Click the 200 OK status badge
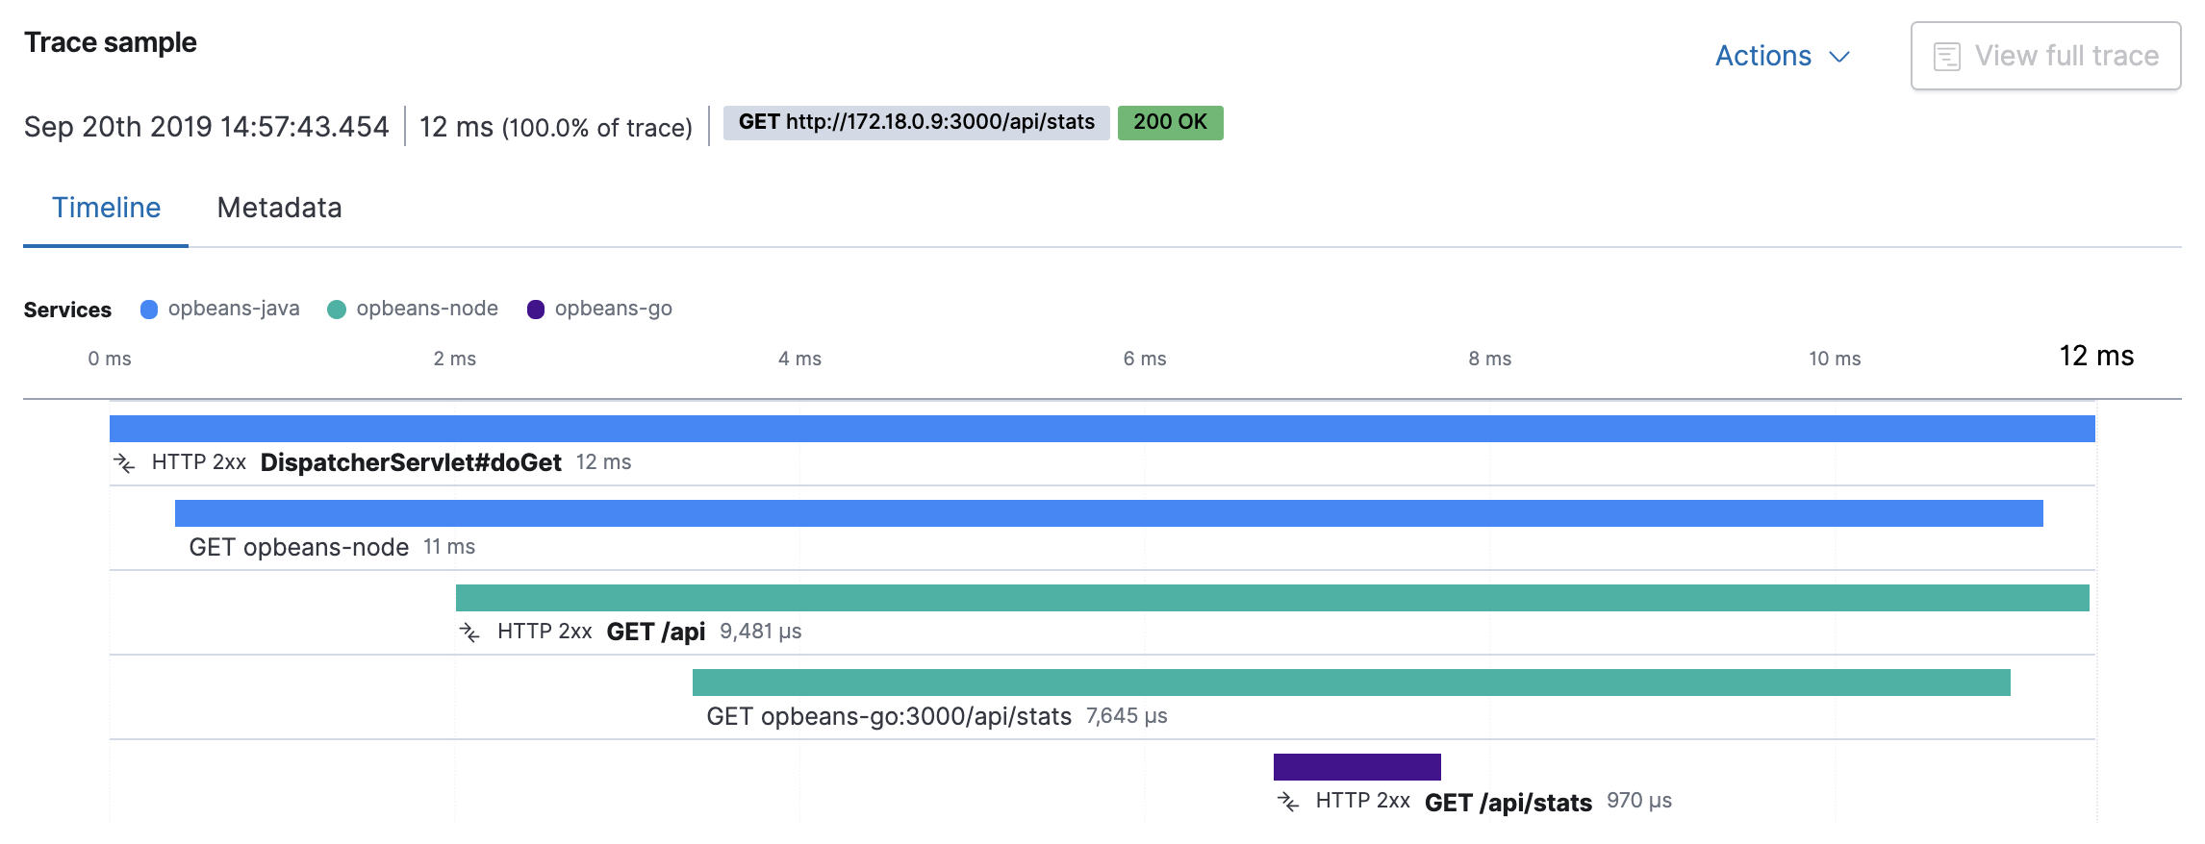The image size is (2205, 844). [1169, 122]
